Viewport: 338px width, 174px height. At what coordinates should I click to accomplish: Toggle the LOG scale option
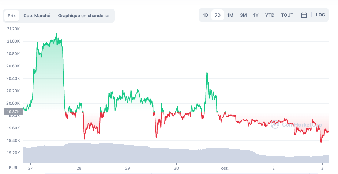320,15
